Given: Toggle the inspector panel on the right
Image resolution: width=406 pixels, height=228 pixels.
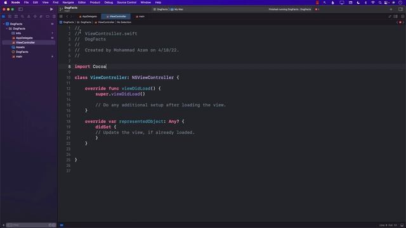Looking at the screenshot, I should click(400, 9).
